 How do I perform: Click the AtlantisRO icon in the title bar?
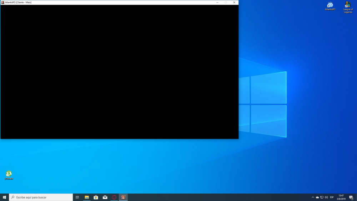pyautogui.click(x=2, y=2)
